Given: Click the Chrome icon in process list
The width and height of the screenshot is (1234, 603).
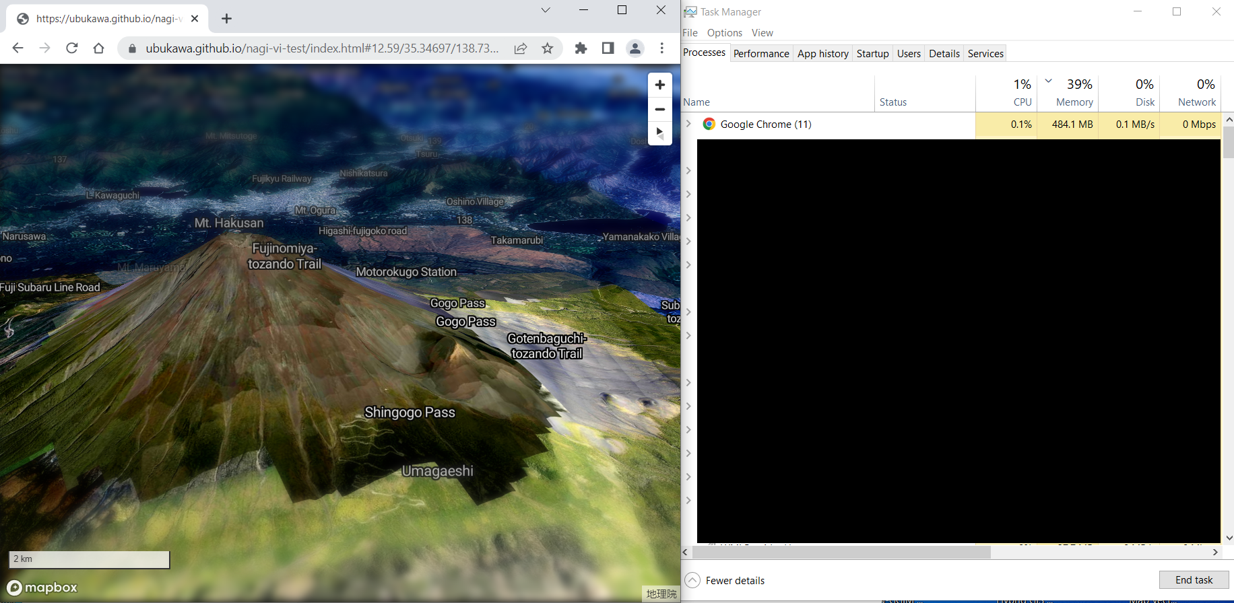Looking at the screenshot, I should 709,124.
